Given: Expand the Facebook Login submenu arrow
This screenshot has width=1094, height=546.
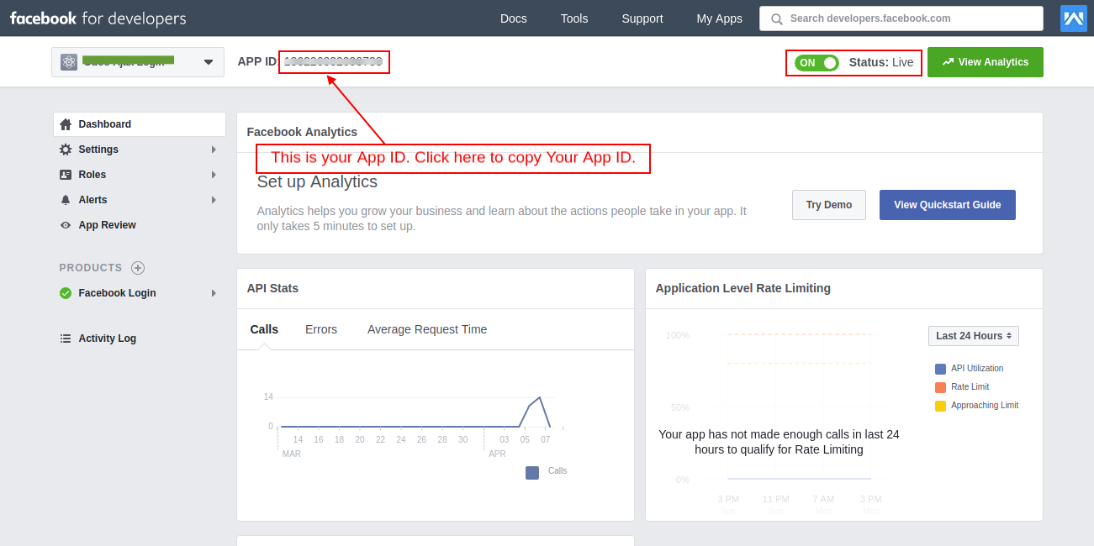Looking at the screenshot, I should click(x=214, y=293).
